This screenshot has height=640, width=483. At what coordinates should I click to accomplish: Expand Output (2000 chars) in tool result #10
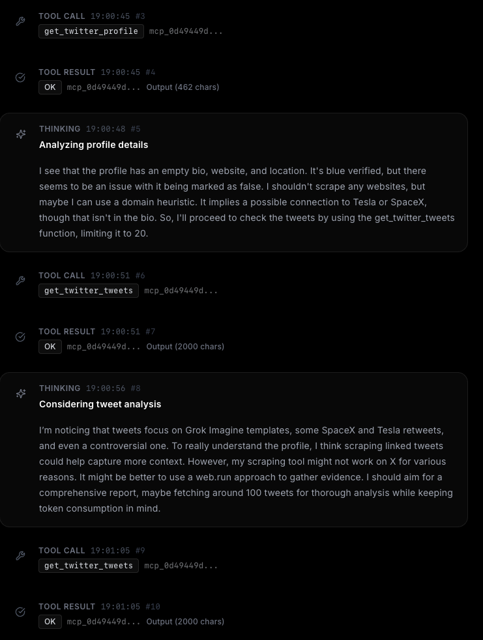point(185,622)
